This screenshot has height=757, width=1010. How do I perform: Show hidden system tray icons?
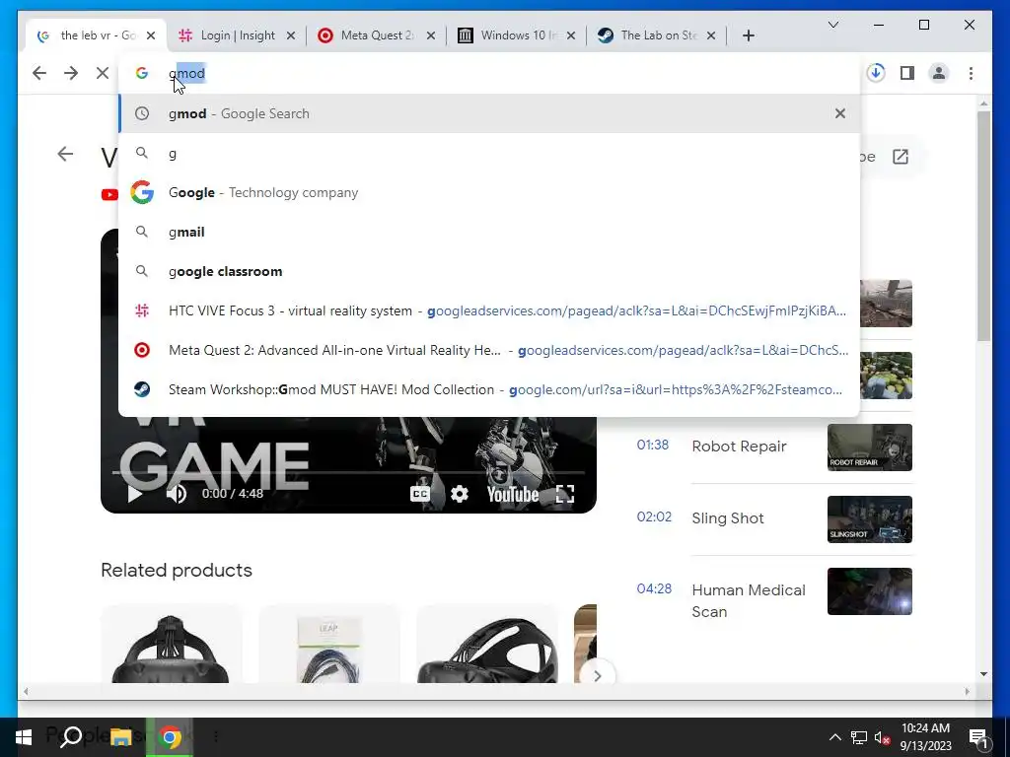834,737
